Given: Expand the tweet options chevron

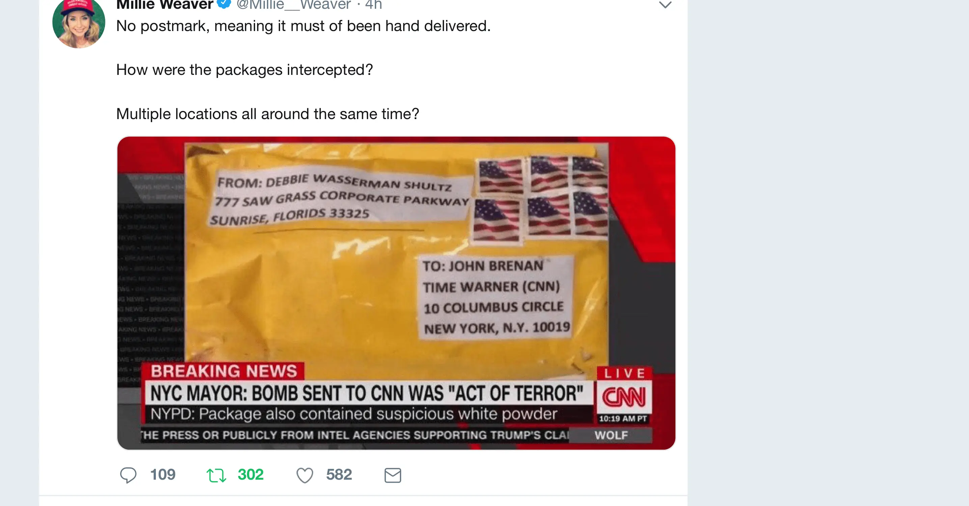Looking at the screenshot, I should point(665,5).
